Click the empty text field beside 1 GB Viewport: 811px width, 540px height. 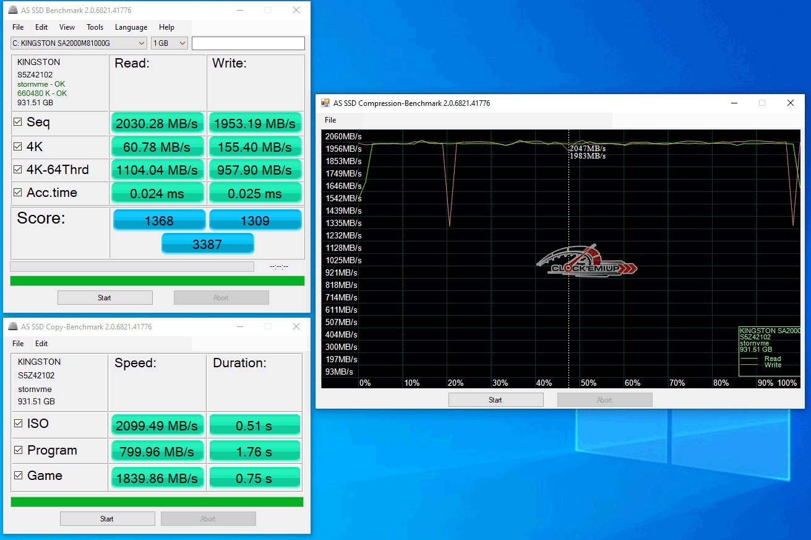point(248,43)
